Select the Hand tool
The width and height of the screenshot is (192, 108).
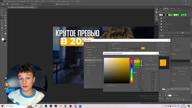pyautogui.click(x=5, y=33)
